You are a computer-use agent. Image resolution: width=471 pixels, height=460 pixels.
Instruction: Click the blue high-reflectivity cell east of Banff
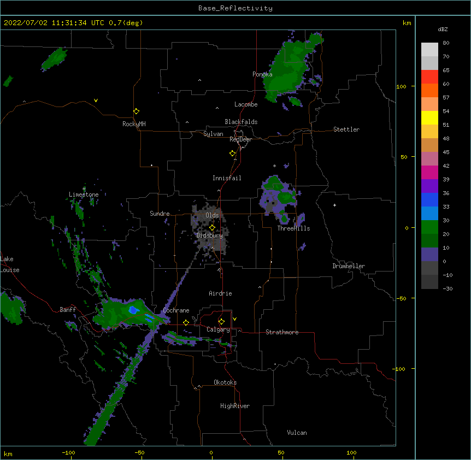[134, 310]
